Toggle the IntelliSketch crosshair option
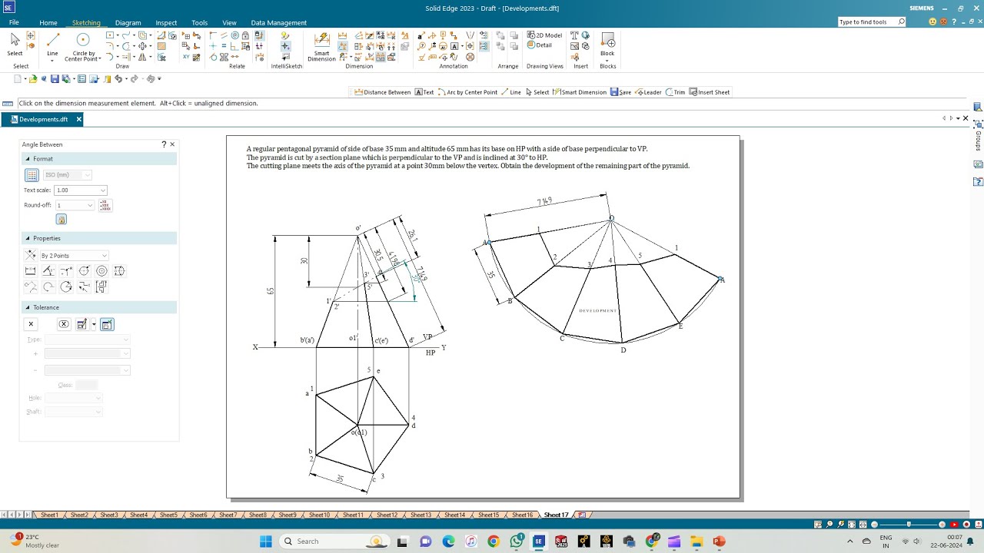The height and width of the screenshot is (553, 984). pyautogui.click(x=285, y=46)
